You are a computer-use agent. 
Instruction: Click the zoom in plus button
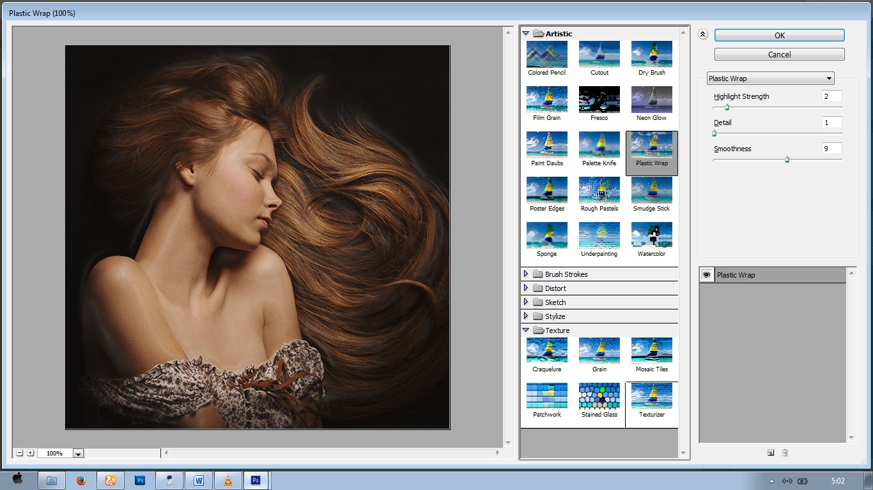coord(30,453)
